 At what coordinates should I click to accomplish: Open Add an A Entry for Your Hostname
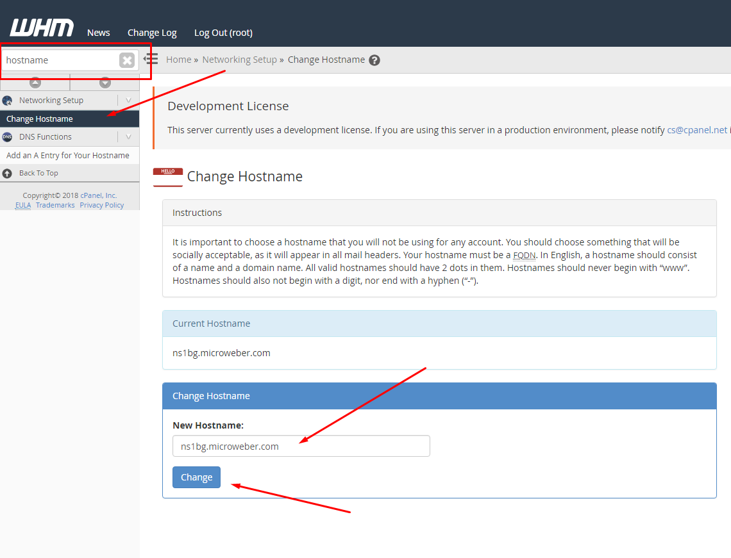[69, 155]
